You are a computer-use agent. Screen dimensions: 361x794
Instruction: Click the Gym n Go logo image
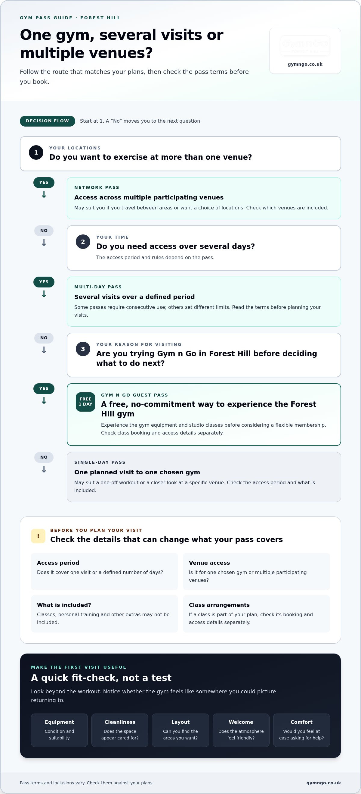pyautogui.click(x=305, y=46)
